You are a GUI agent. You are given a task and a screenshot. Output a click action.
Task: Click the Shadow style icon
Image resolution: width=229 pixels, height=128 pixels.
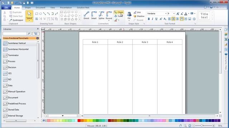pos(135,16)
